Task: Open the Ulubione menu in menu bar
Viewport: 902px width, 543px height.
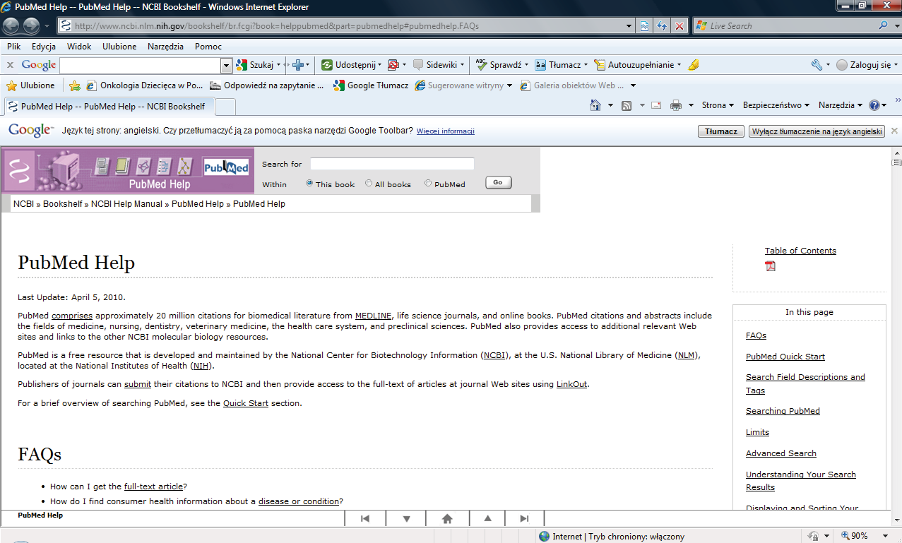Action: pyautogui.click(x=119, y=47)
